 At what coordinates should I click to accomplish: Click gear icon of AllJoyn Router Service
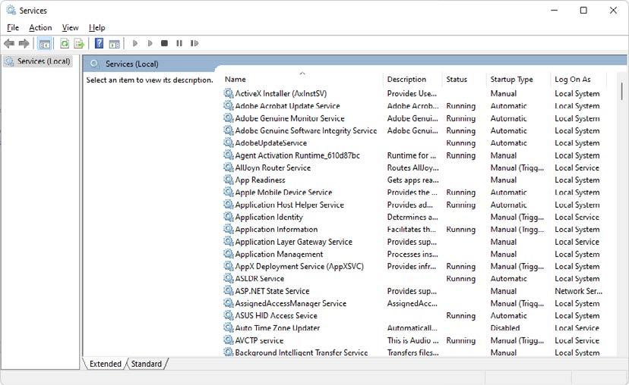pyautogui.click(x=229, y=167)
